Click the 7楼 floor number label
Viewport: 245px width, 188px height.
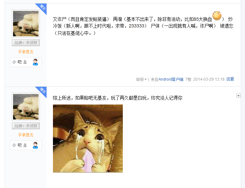pyautogui.click(x=188, y=79)
